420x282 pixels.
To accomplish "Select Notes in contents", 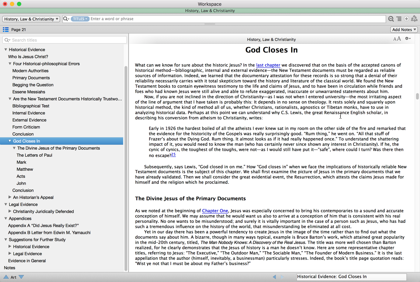I will click(x=10, y=268).
